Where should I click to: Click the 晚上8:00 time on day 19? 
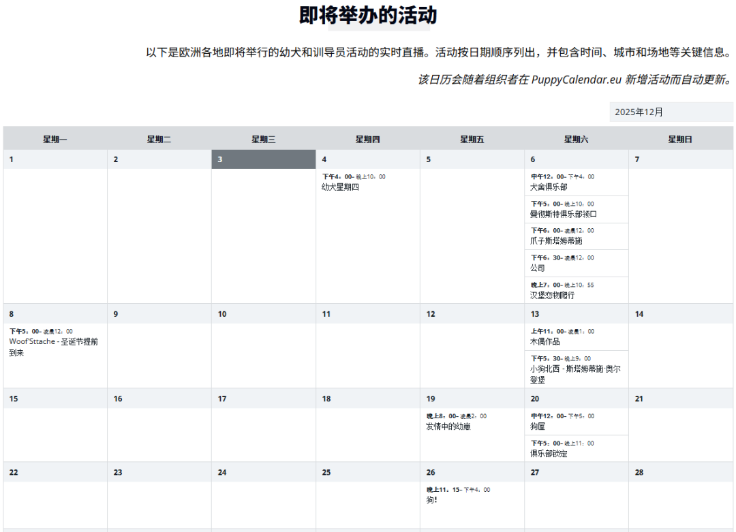coord(441,417)
